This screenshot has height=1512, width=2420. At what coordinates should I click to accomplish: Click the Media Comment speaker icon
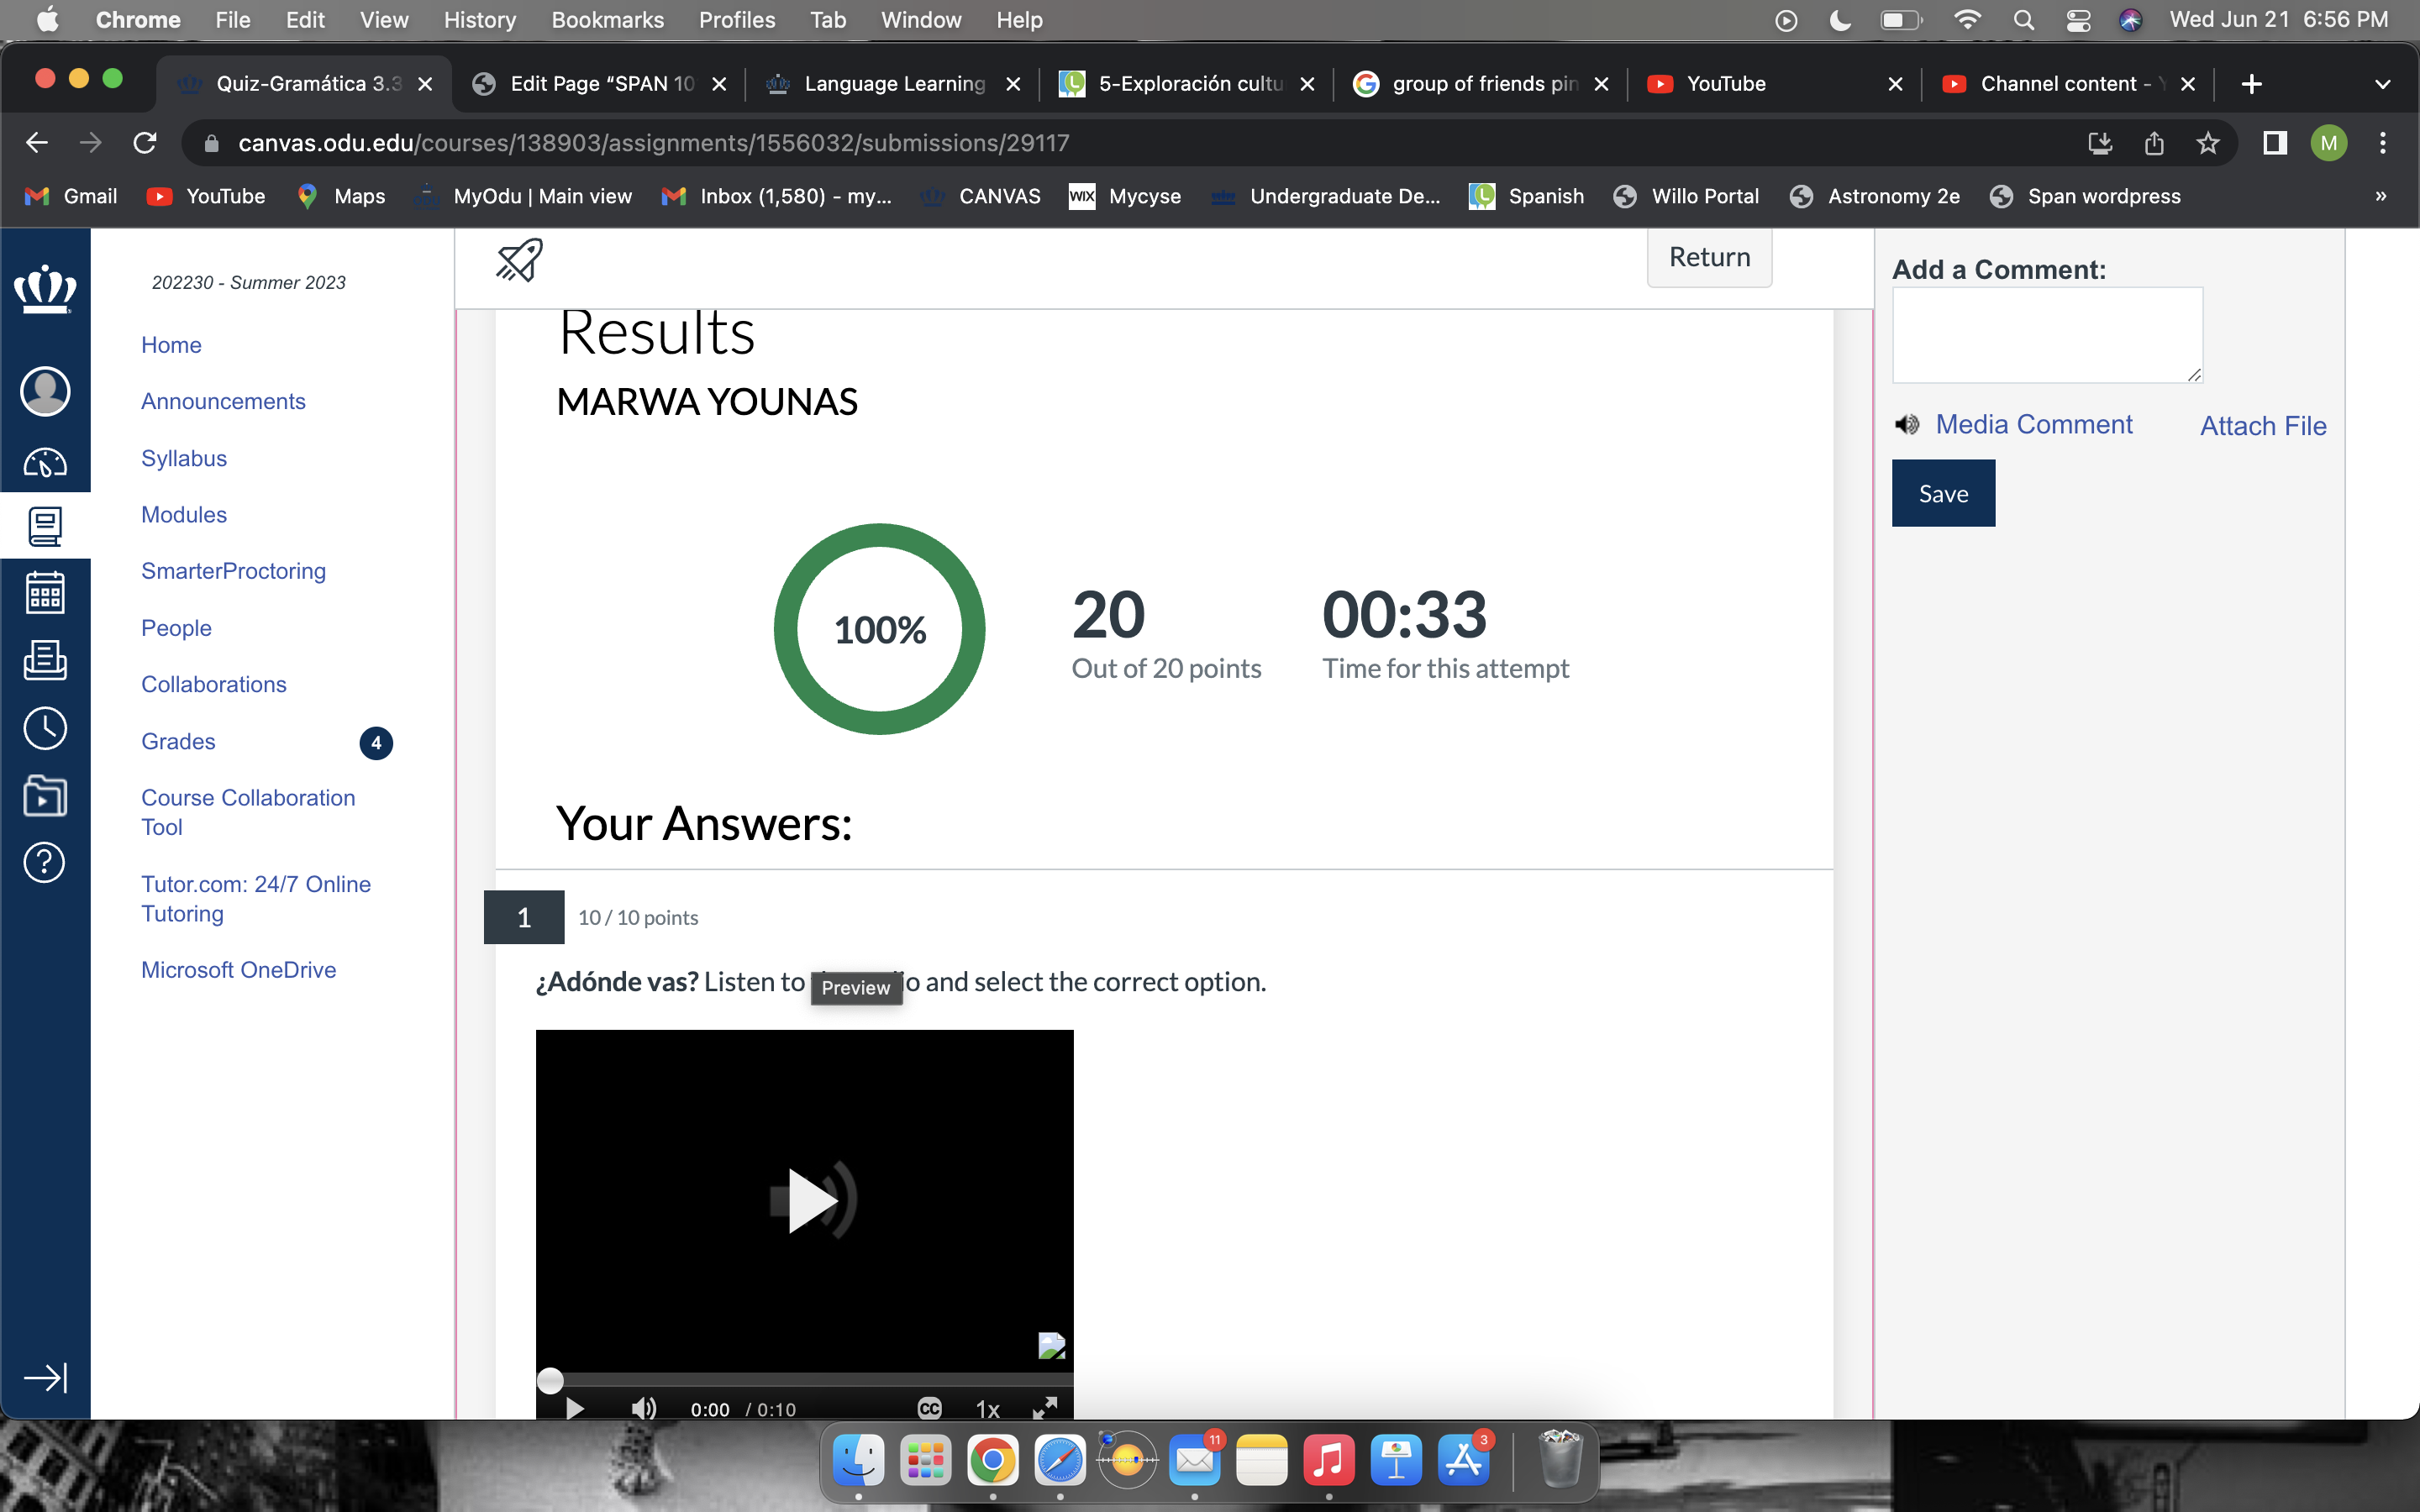1907,425
